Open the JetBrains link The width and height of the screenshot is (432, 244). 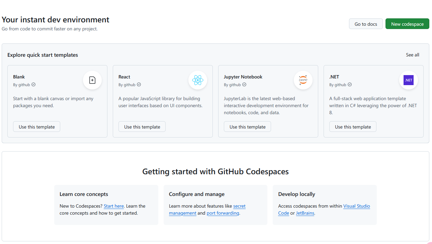tap(305, 213)
